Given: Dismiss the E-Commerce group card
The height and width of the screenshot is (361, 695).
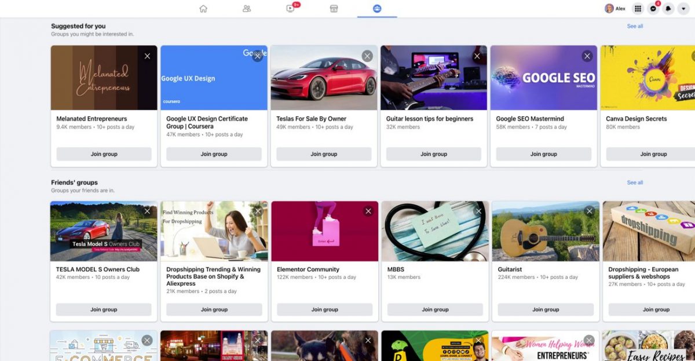Looking at the screenshot, I should [147, 341].
